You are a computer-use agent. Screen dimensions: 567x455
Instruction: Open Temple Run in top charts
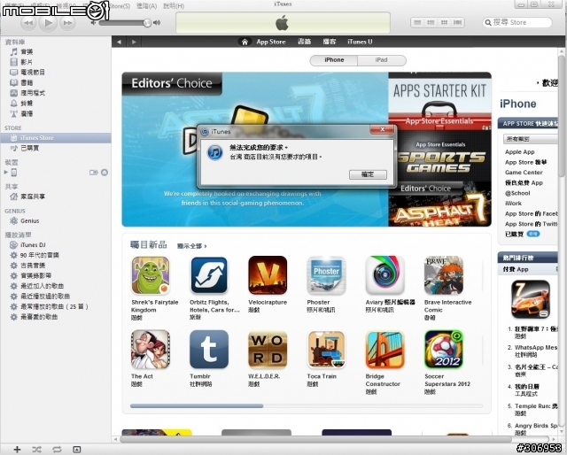point(536,405)
